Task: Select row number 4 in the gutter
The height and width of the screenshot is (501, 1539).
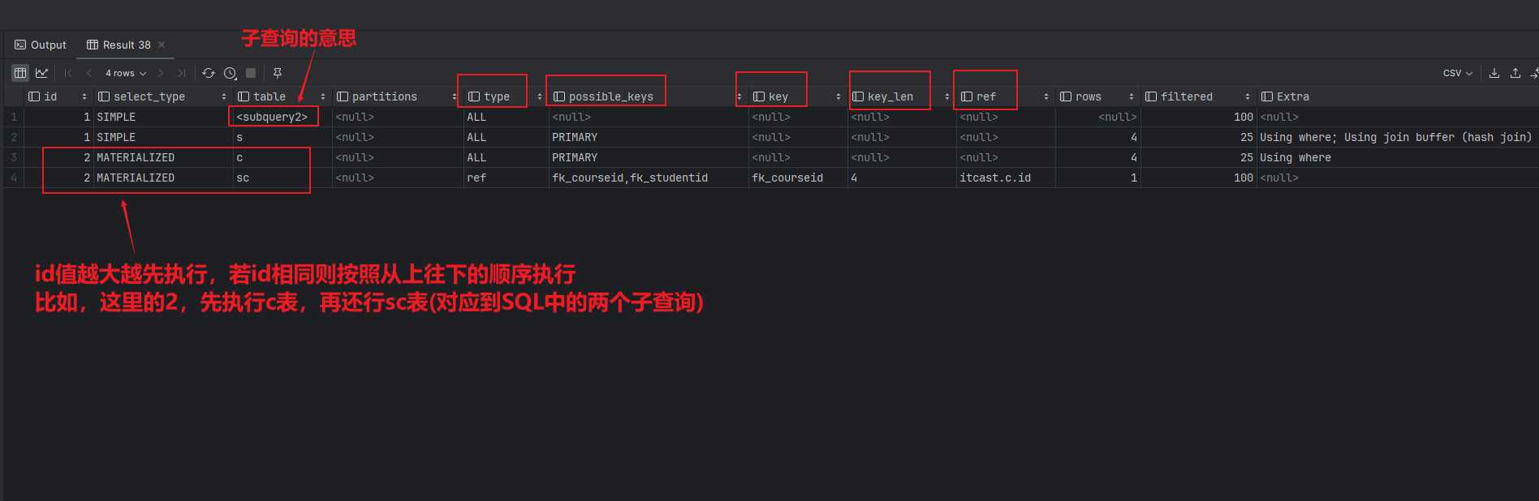Action: pos(14,178)
